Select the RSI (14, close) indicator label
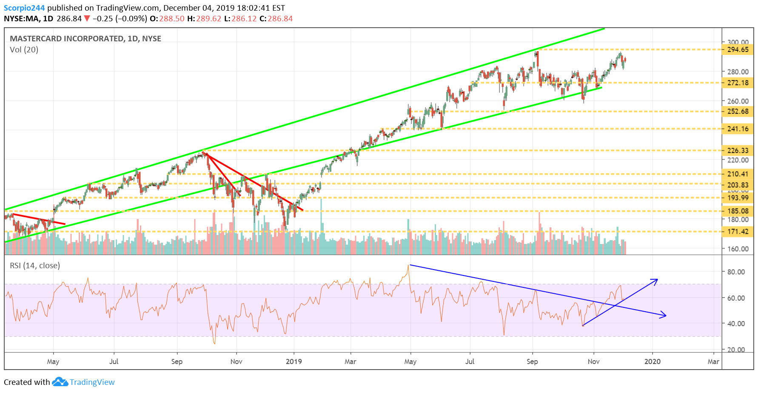The width and height of the screenshot is (758, 393). [x=35, y=265]
